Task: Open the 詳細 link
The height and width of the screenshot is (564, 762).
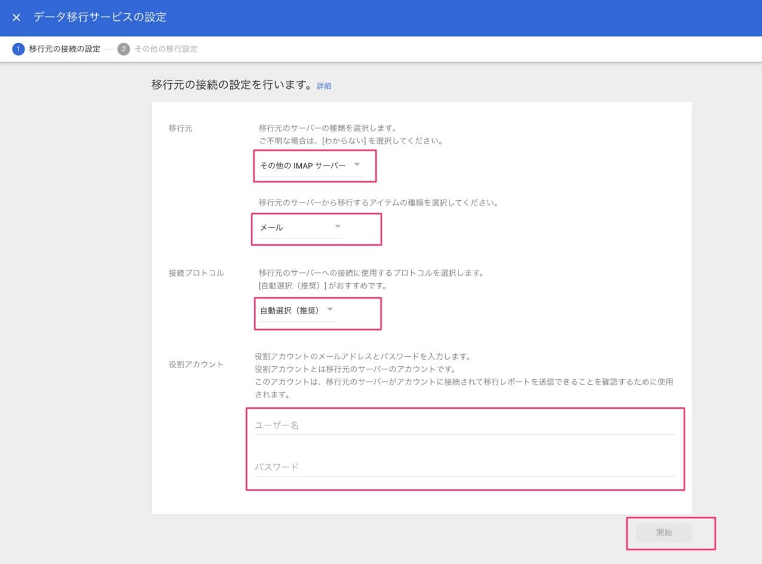Action: tap(324, 86)
